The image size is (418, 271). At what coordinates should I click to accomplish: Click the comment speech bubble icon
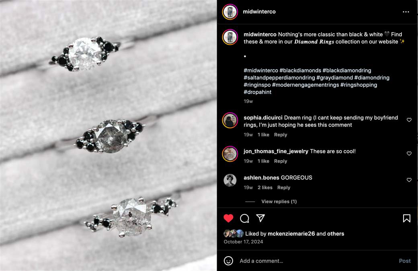[x=244, y=218]
